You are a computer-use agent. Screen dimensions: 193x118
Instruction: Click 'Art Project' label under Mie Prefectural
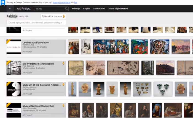coord(27,73)
